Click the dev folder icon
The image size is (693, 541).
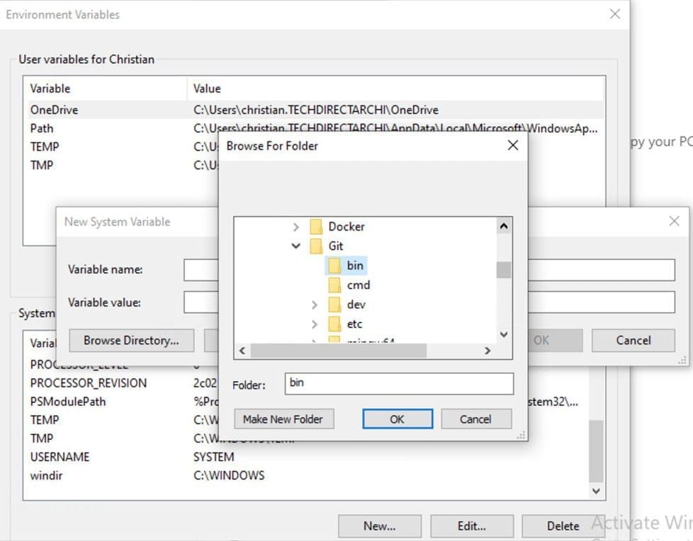pyautogui.click(x=334, y=304)
